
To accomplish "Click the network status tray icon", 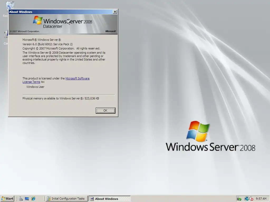I will [x=246, y=199].
